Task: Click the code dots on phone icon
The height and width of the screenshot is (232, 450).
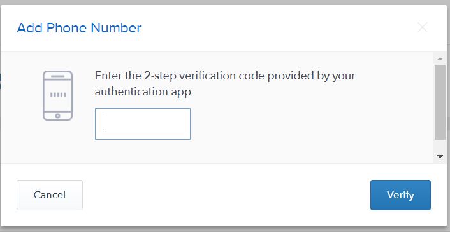Action: 58,95
